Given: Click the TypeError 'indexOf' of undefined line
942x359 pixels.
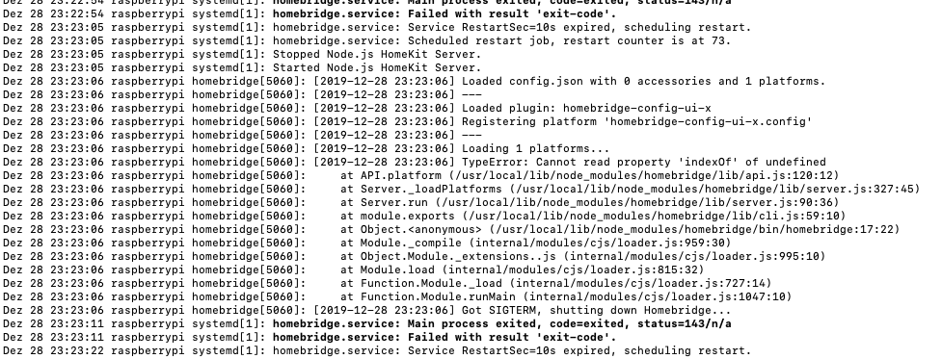Looking at the screenshot, I should click(x=415, y=162).
